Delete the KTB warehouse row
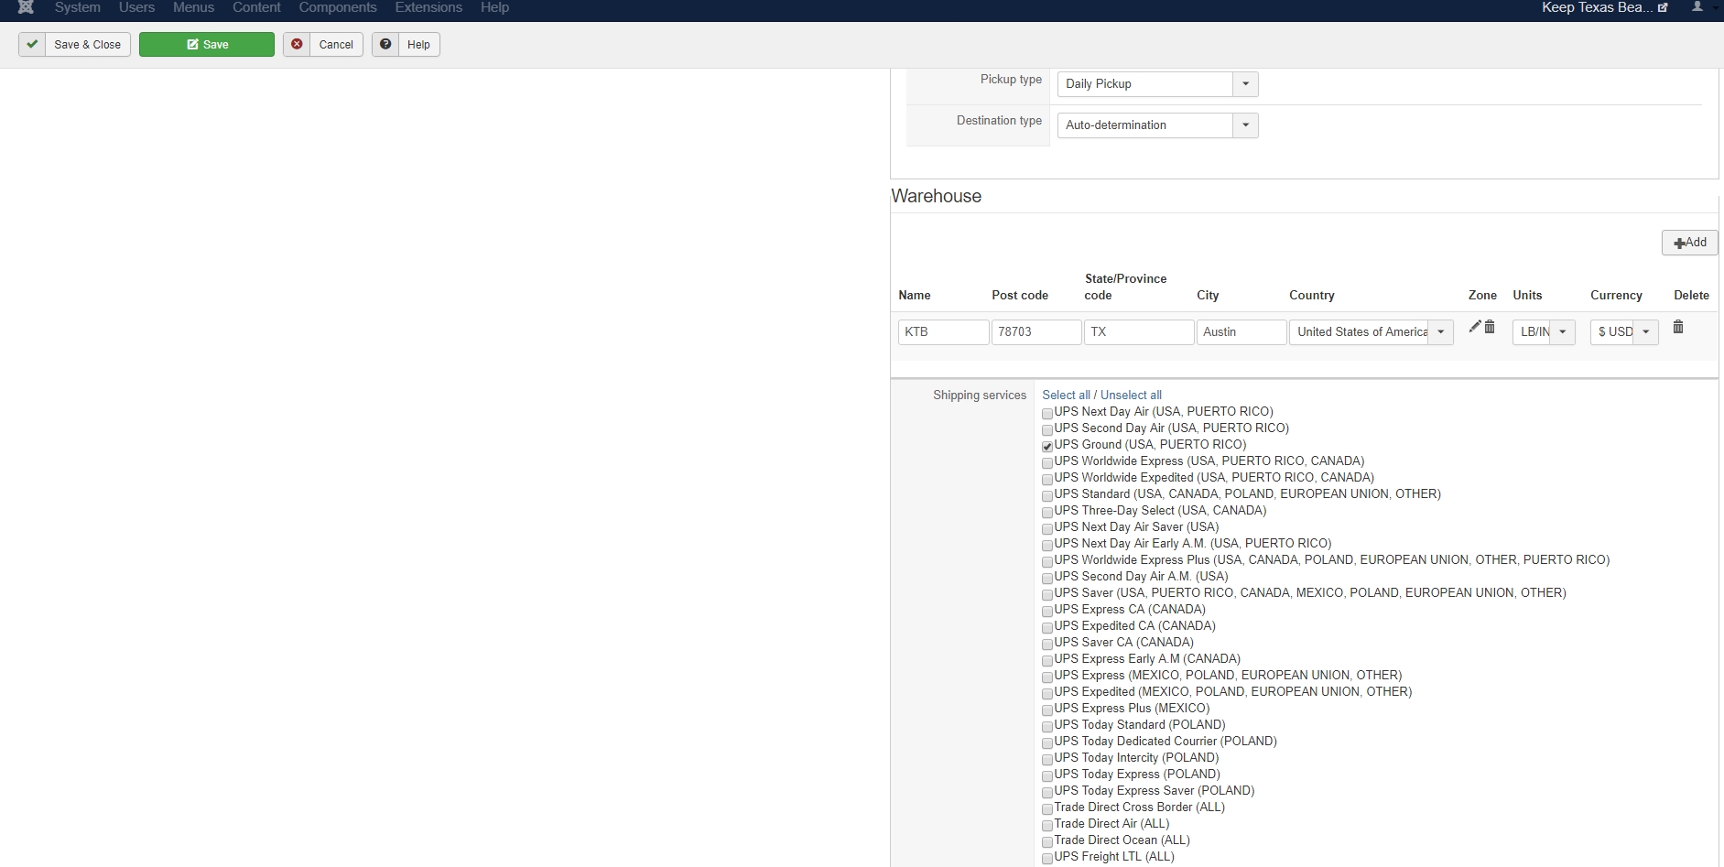 point(1678,327)
